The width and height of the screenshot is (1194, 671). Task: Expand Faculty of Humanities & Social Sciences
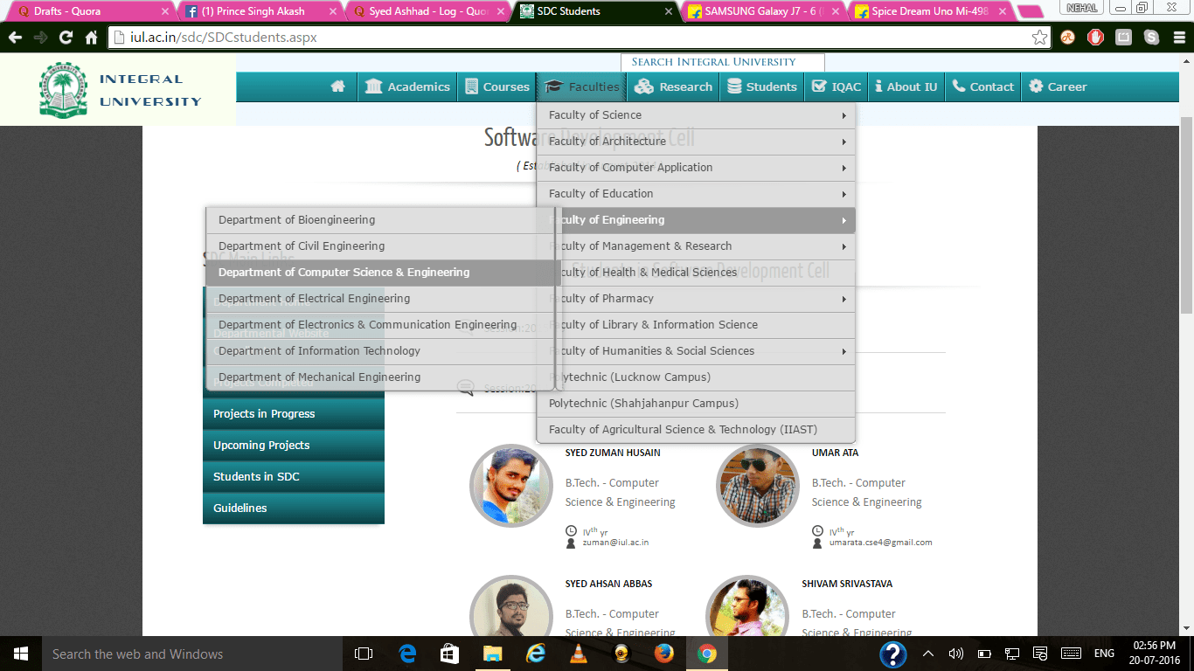point(696,351)
